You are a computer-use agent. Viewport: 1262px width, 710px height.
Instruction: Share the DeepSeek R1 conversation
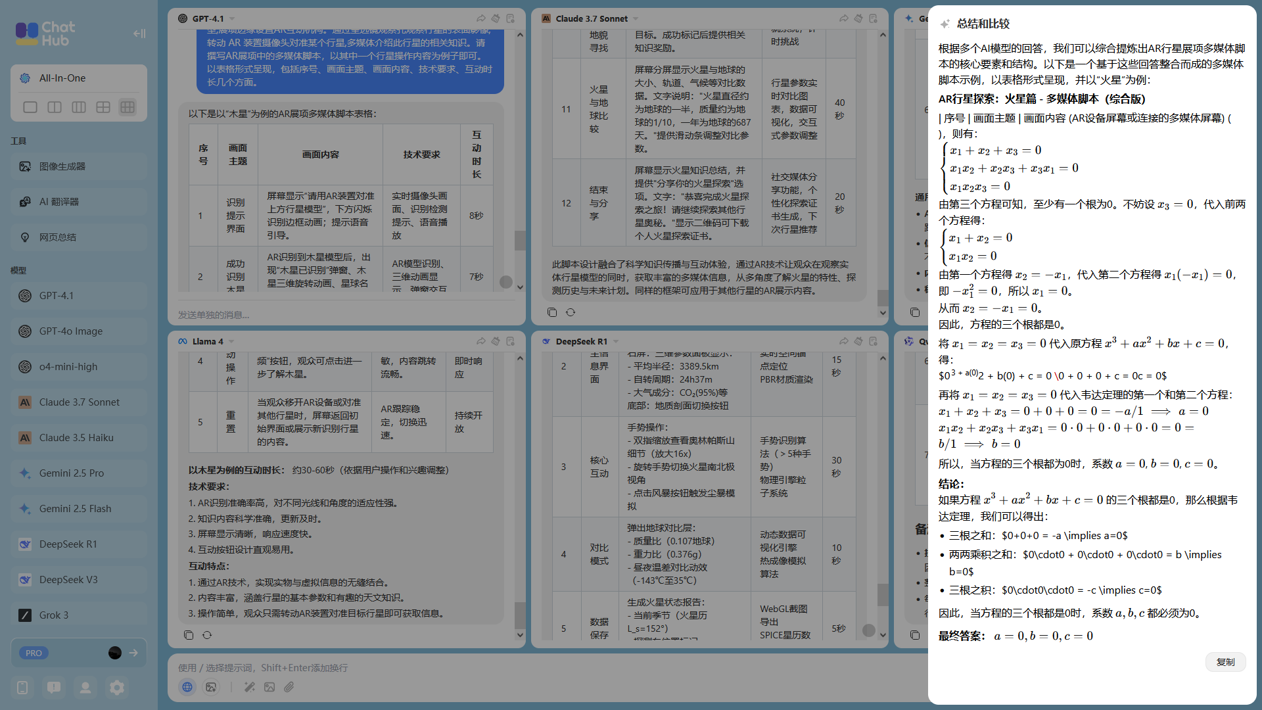coord(844,341)
